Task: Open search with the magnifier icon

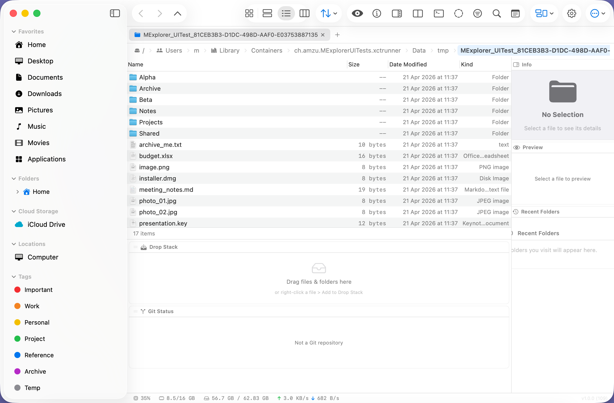Action: tap(497, 13)
